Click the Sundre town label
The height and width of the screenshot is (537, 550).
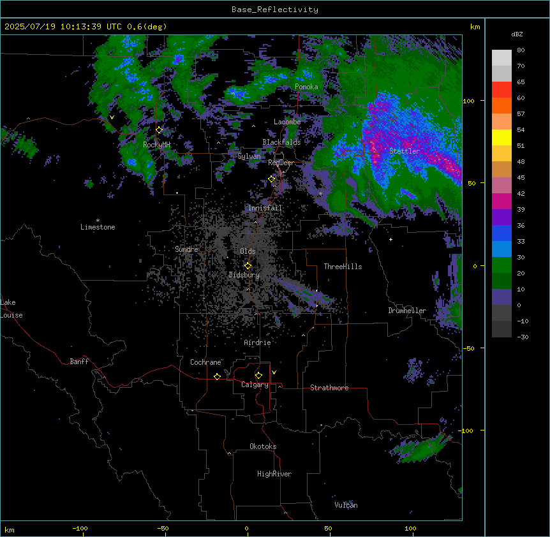coord(186,249)
